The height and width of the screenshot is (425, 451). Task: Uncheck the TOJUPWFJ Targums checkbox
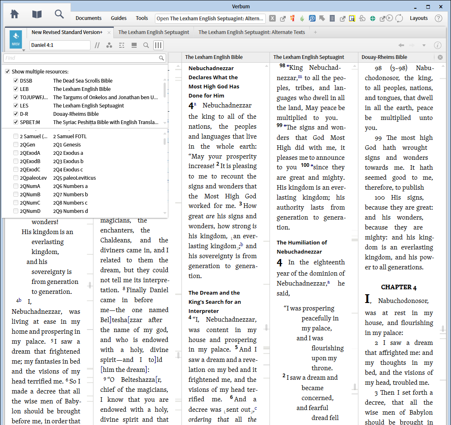[16, 97]
